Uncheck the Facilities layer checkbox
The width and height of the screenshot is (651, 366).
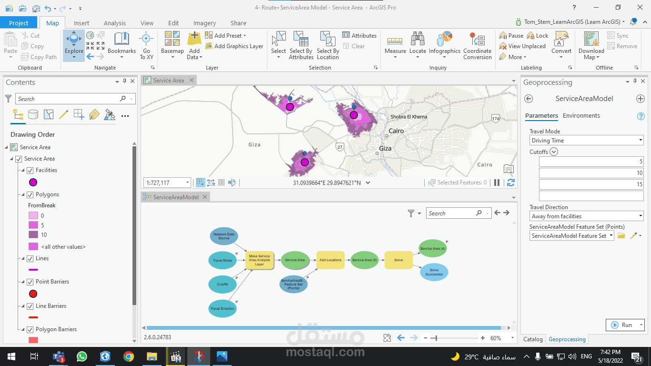pyautogui.click(x=30, y=170)
